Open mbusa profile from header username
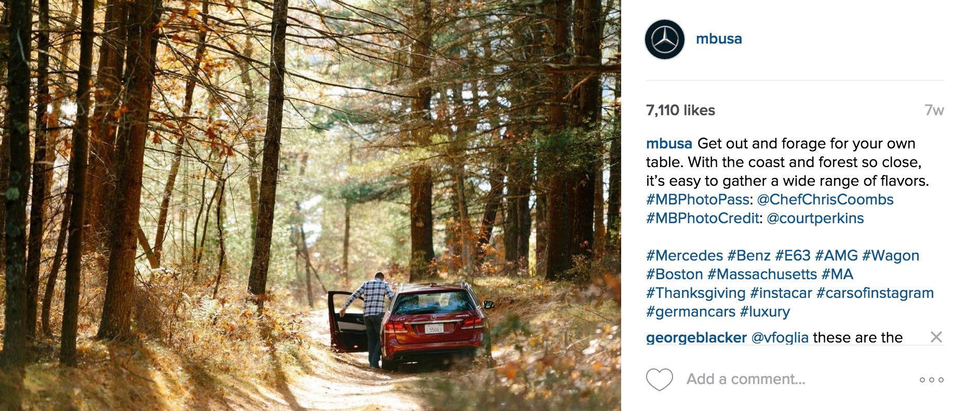 719,39
